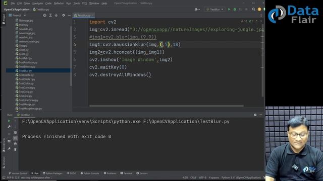Open the File menu

13,4
